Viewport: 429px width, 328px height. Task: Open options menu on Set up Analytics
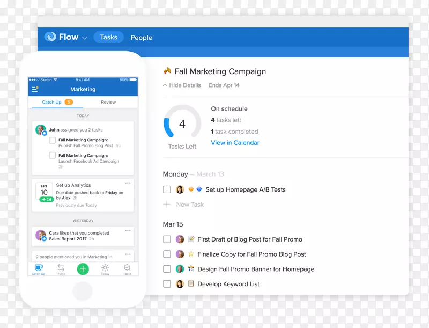click(128, 183)
